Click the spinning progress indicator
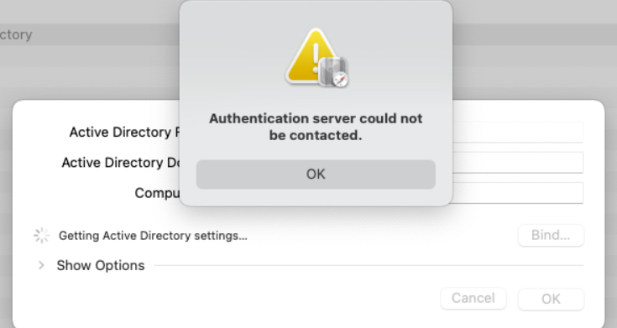Image resolution: width=617 pixels, height=328 pixels. coord(41,236)
